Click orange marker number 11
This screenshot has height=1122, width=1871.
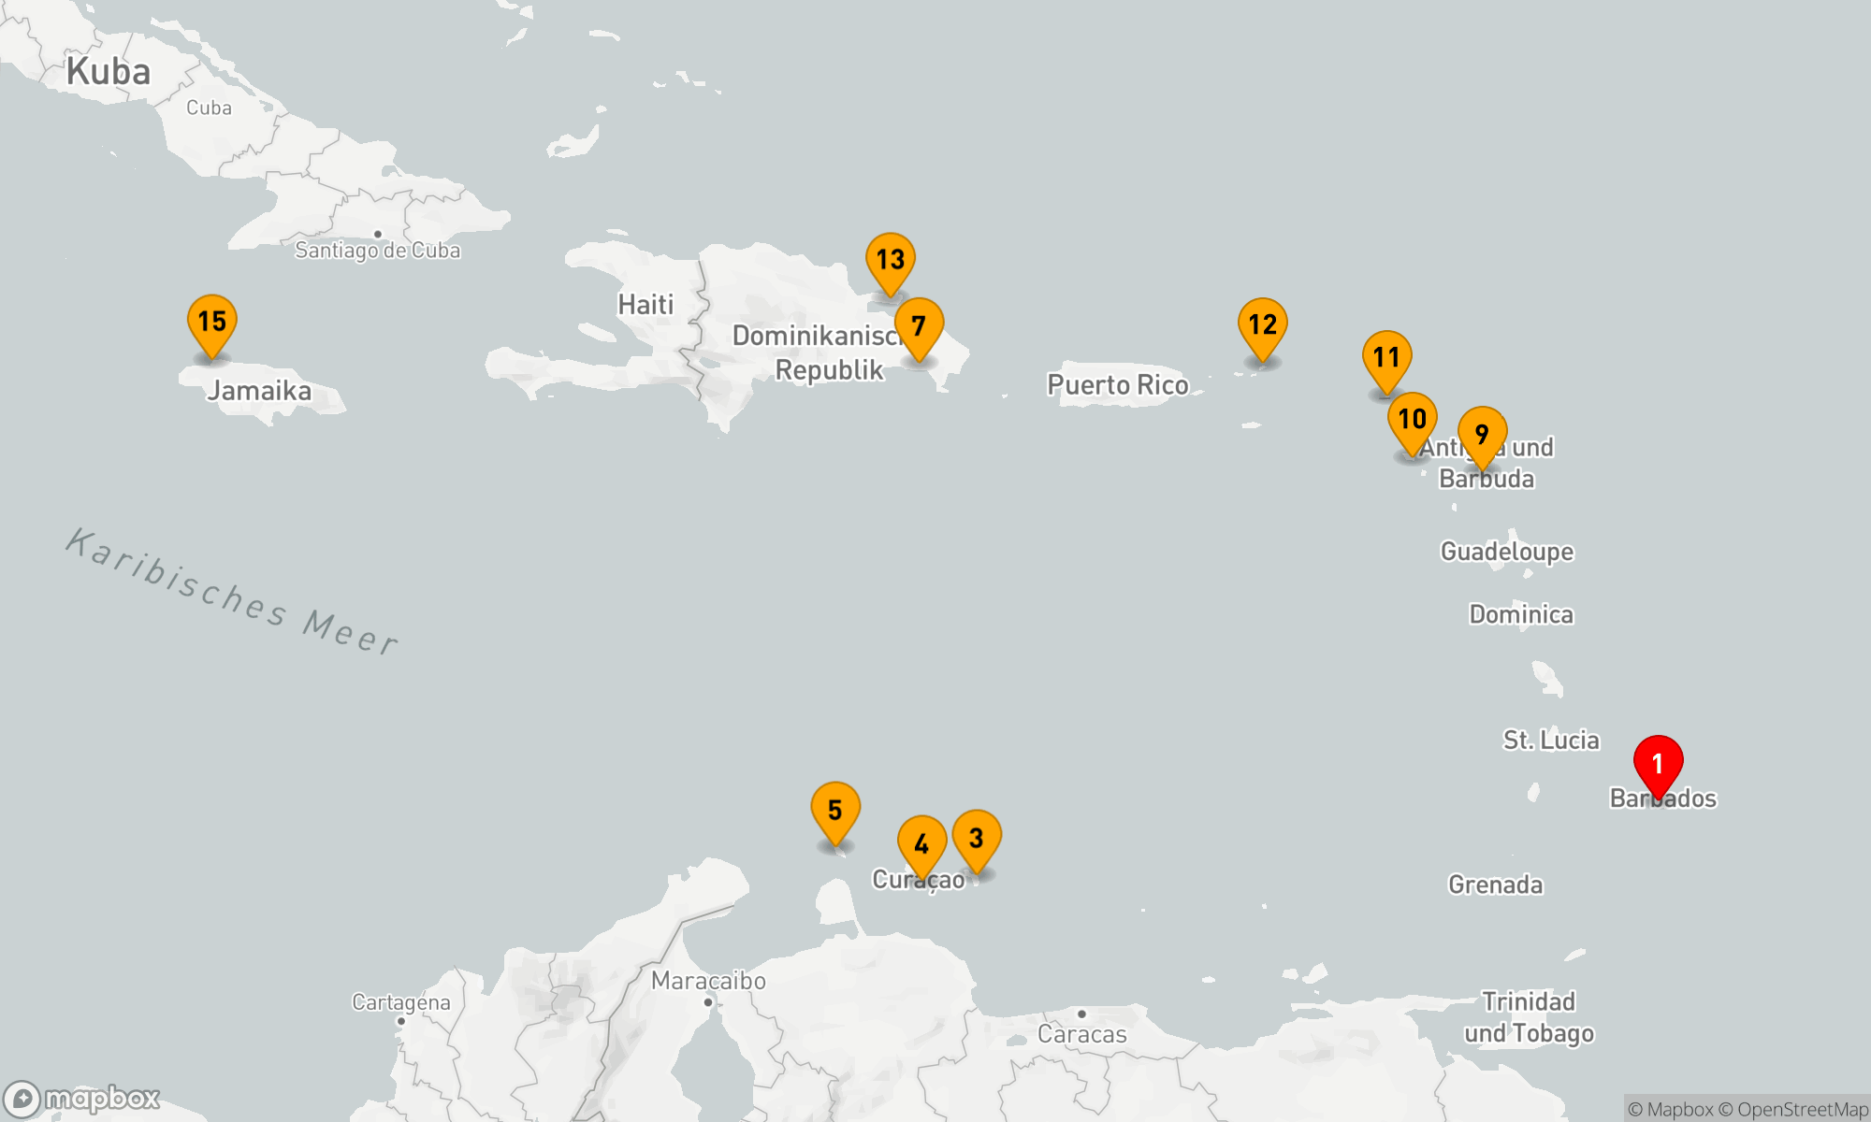[1386, 356]
